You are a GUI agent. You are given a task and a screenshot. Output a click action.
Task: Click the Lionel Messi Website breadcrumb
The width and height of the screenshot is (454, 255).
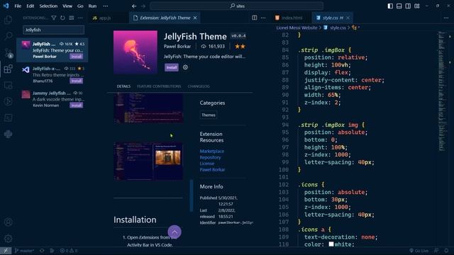point(297,28)
